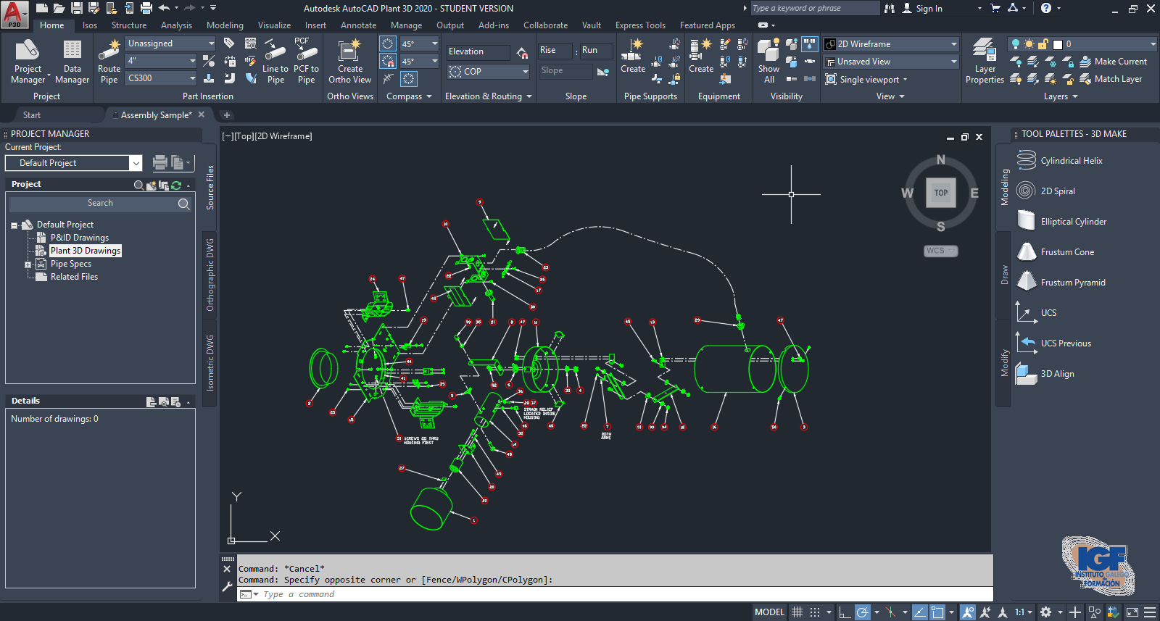Open the Annotate ribbon tab
The height and width of the screenshot is (621, 1160).
tap(358, 25)
